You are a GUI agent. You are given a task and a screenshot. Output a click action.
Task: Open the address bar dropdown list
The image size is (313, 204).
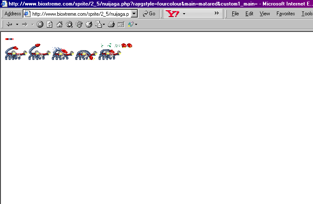point(134,14)
